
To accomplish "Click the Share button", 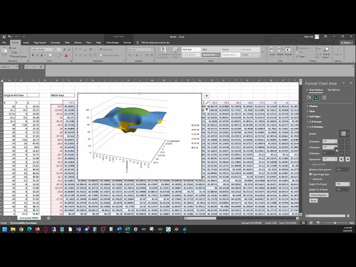I will 347,42.
